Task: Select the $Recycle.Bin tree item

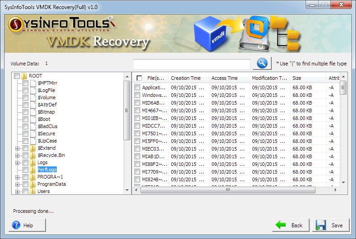Action: pos(51,155)
